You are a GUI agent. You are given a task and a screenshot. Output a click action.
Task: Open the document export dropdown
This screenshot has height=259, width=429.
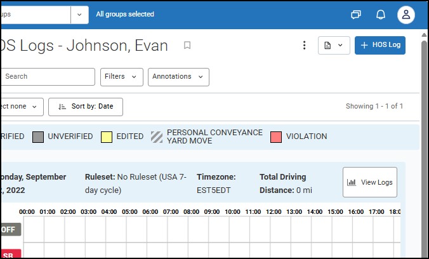pyautogui.click(x=334, y=46)
